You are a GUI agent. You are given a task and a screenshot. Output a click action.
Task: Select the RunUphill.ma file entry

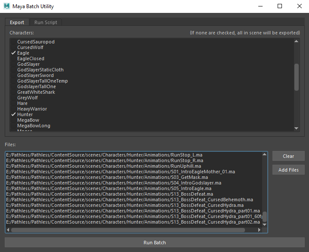(103, 166)
